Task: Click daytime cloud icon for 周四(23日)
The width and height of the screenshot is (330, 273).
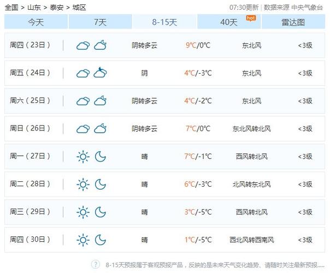Action: click(x=83, y=45)
